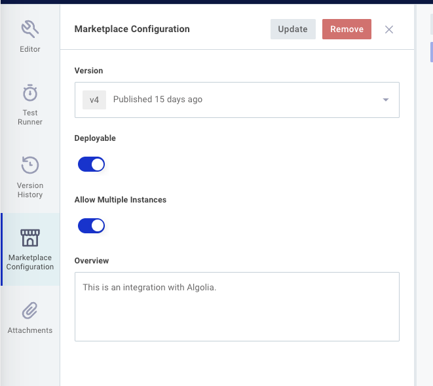433x386 pixels.
Task: Open Attachments paperclip icon
Action: point(30,310)
